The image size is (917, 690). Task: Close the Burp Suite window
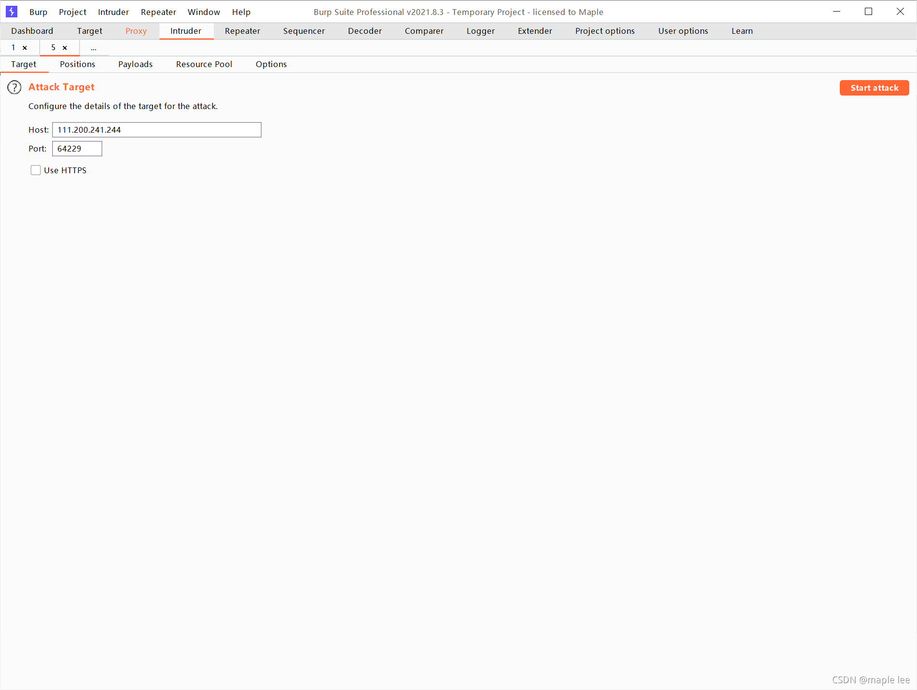(x=901, y=12)
